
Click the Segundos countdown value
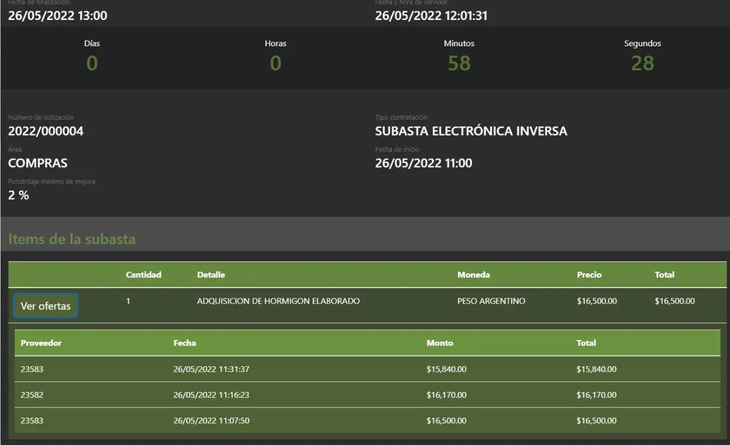(x=642, y=63)
